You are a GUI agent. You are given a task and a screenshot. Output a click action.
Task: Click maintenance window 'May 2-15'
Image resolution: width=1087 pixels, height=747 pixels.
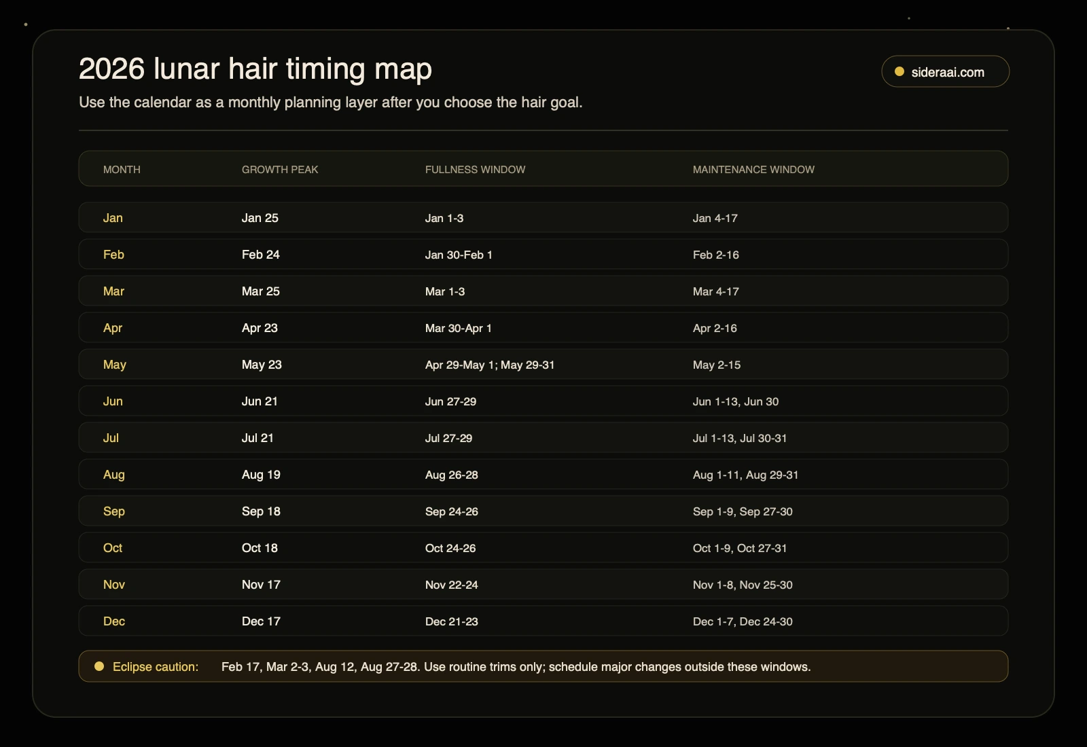(717, 365)
